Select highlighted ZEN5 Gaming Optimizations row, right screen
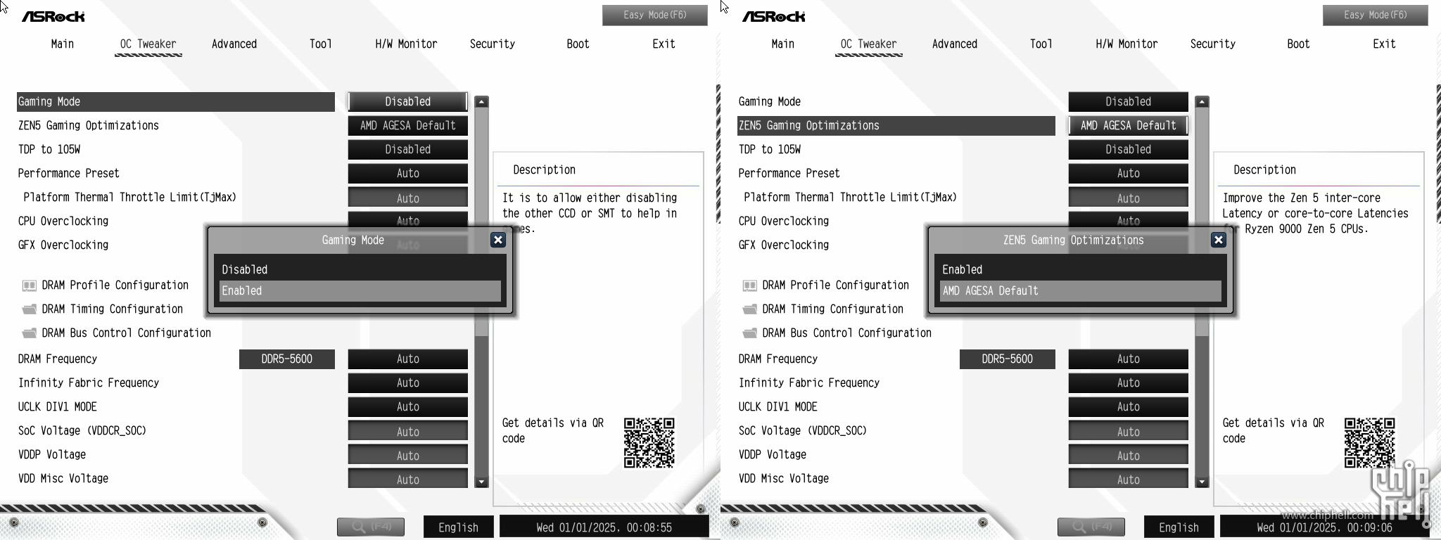Image resolution: width=1441 pixels, height=540 pixels. (x=896, y=126)
